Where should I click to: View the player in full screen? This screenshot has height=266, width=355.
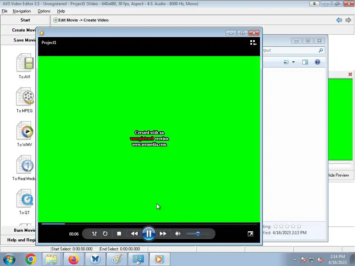(x=250, y=234)
